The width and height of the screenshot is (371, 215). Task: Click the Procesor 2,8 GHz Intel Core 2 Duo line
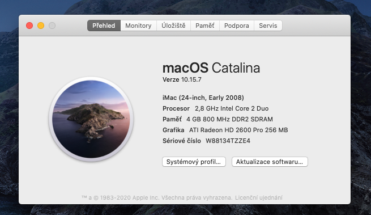(216, 108)
